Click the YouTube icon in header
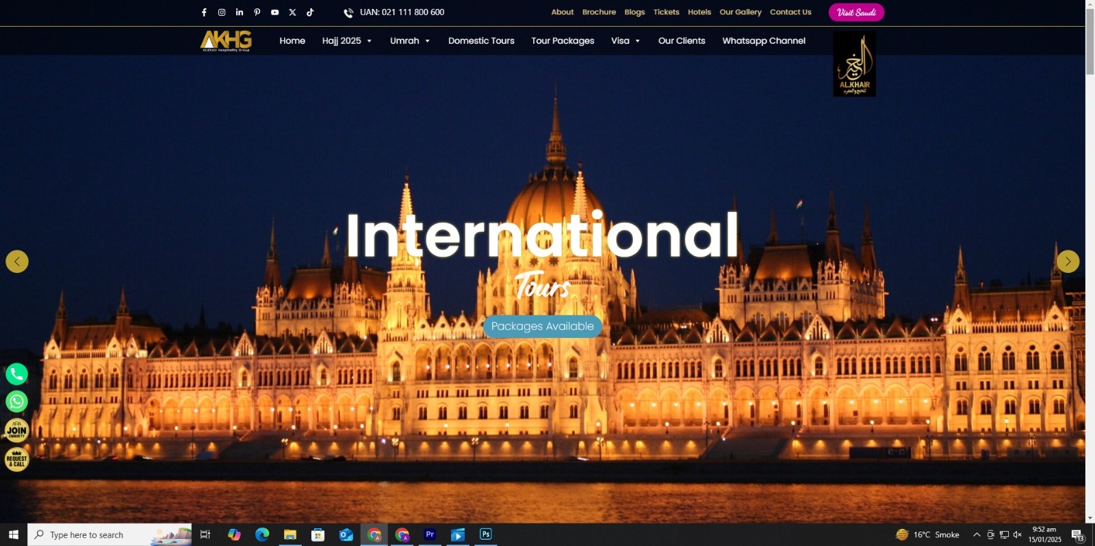The image size is (1095, 546). 274,12
